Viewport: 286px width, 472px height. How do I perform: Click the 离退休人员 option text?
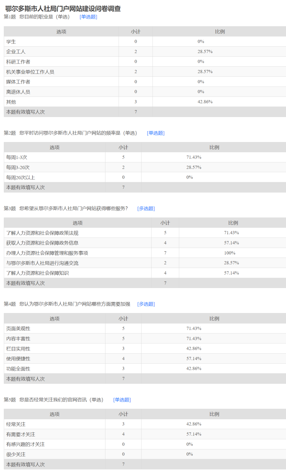click(18, 92)
